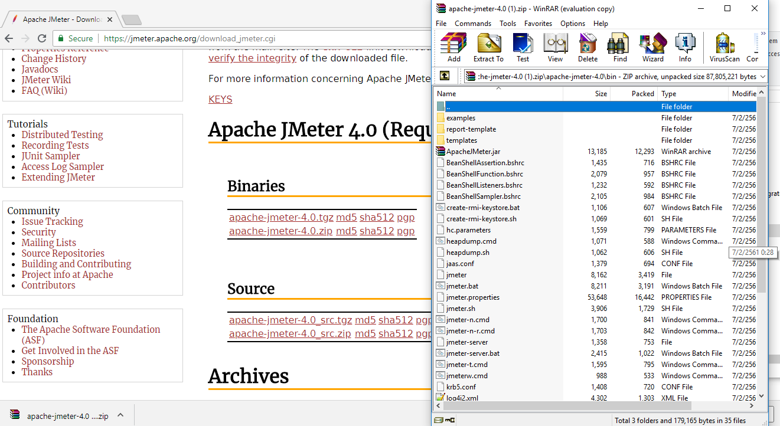Open the Favorites menu
This screenshot has width=780, height=426.
(x=538, y=24)
